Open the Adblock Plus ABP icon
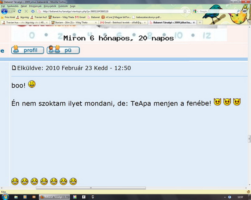Image resolution: width=251 pixels, height=200 pixels. point(245,11)
